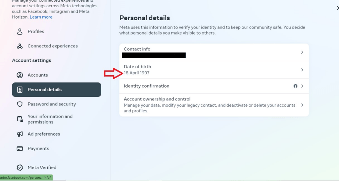This screenshot has height=181, width=339.
Task: Close the Personal details panel
Action: (x=337, y=8)
